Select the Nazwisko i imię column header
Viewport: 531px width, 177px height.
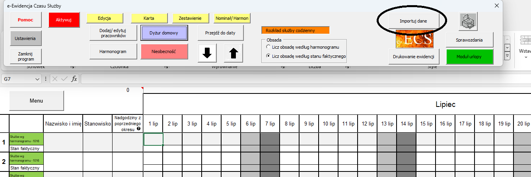tap(63, 124)
